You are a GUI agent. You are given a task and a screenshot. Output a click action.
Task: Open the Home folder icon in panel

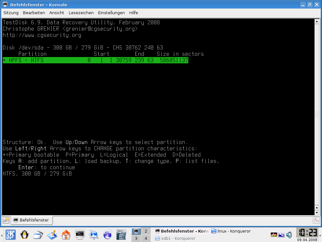(x=66, y=235)
